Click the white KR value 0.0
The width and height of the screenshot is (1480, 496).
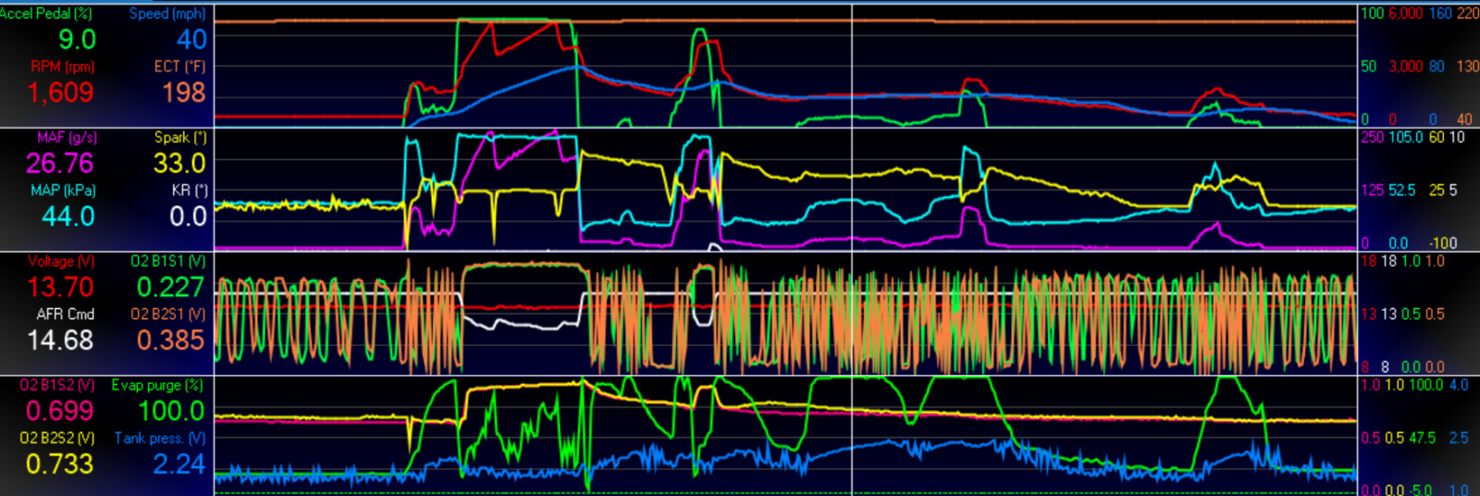point(189,217)
